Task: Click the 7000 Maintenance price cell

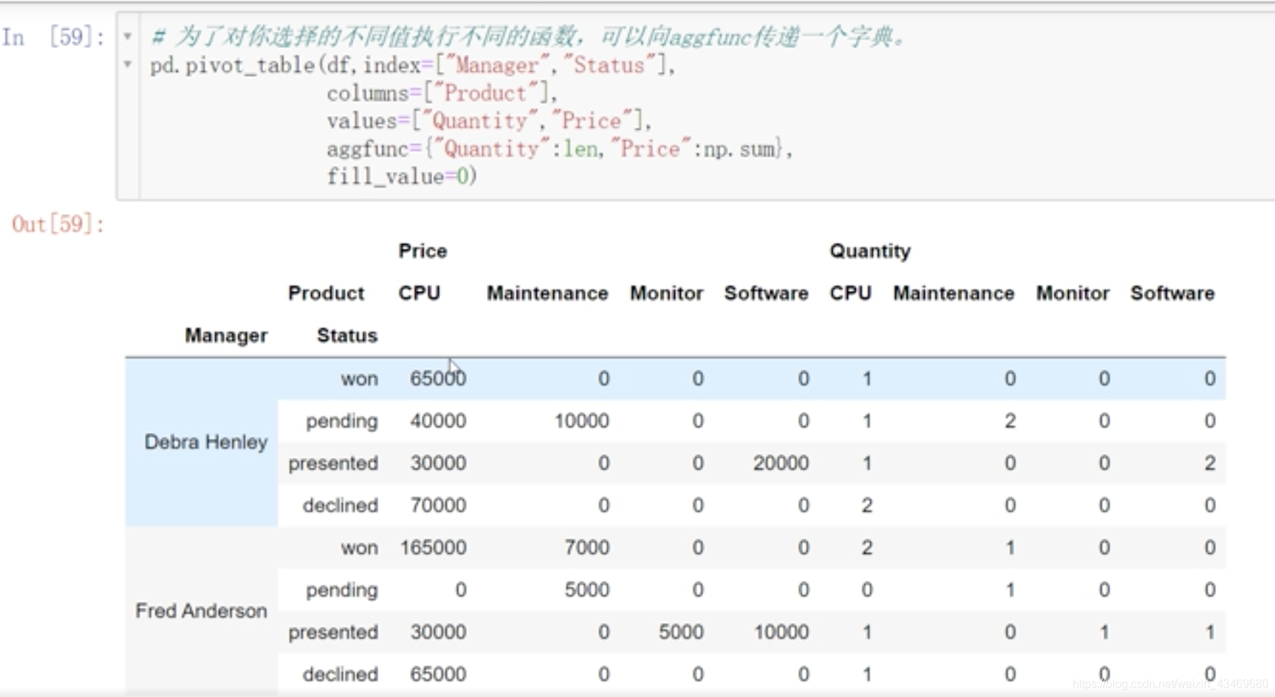Action: coord(587,547)
